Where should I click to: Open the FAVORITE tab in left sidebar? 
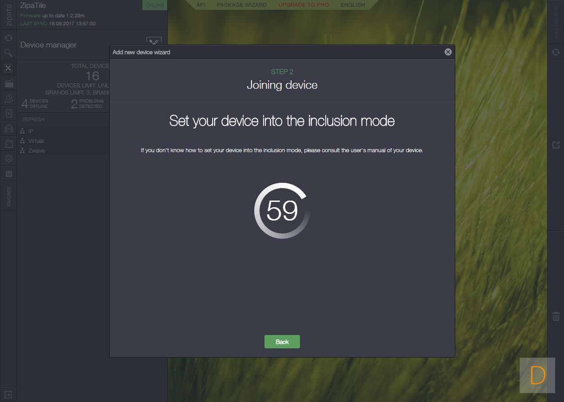(x=8, y=196)
